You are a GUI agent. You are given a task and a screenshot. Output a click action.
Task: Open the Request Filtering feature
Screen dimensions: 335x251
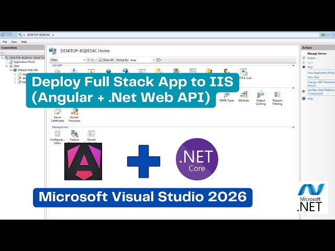click(x=277, y=98)
